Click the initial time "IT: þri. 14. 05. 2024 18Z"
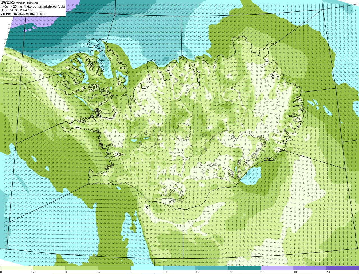The image size is (359, 274). [17, 10]
